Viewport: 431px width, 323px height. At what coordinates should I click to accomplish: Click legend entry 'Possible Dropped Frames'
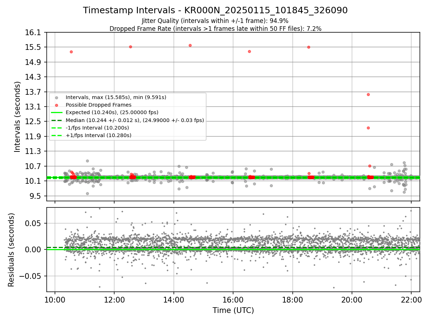tap(98, 105)
